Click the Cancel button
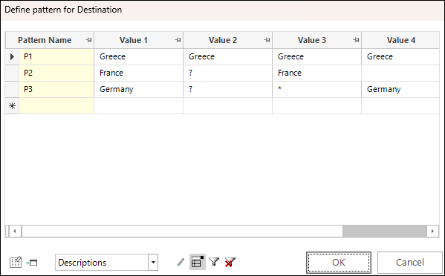The image size is (445, 276). click(409, 263)
